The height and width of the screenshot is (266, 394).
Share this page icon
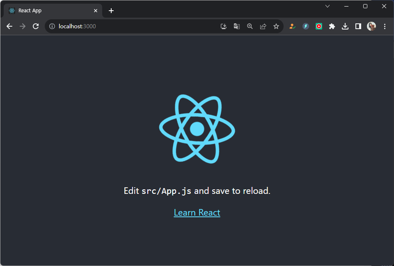pyautogui.click(x=263, y=26)
